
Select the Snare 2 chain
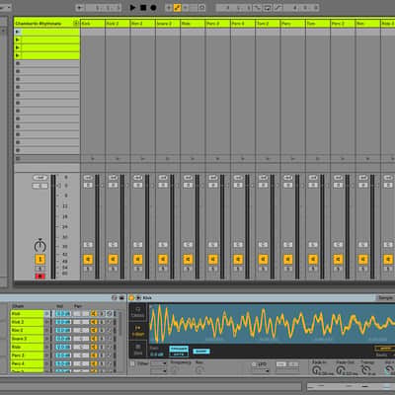click(x=27, y=339)
